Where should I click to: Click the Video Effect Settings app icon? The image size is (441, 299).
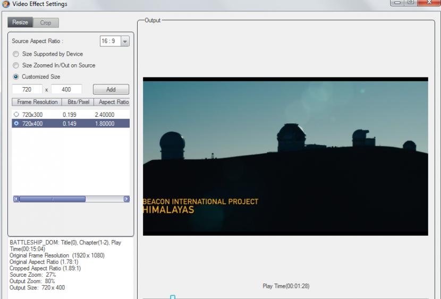pos(6,4)
